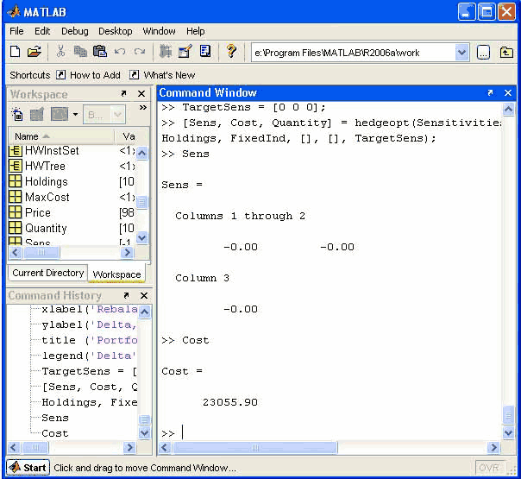The height and width of the screenshot is (479, 521).
Task: Click the What's New shortcut link
Action: [169, 75]
